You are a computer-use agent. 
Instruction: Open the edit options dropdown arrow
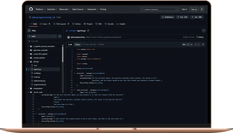(x=199, y=45)
